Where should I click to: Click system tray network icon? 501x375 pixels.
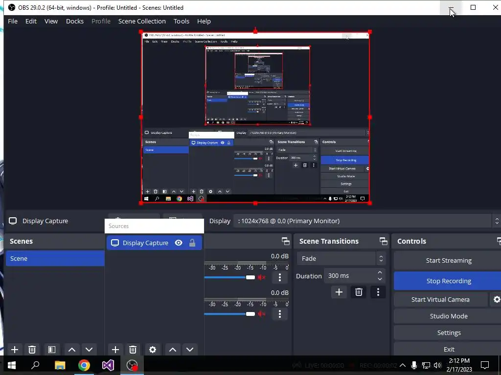tap(426, 365)
